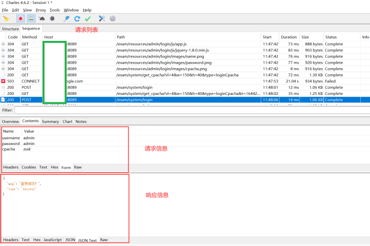Show the request Headers tab above Form data

11,167
